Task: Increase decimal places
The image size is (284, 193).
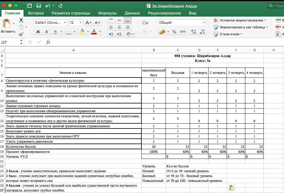Action: click(193, 32)
